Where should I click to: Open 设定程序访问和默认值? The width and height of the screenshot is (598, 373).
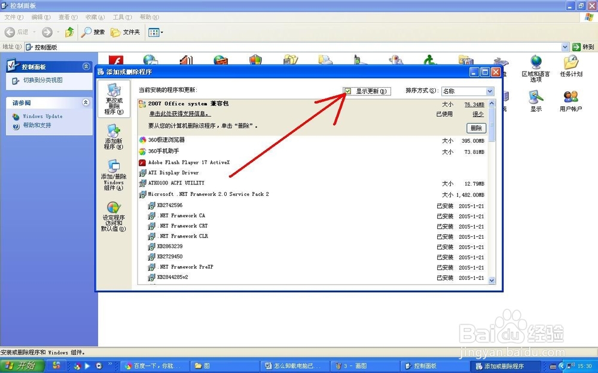click(114, 216)
